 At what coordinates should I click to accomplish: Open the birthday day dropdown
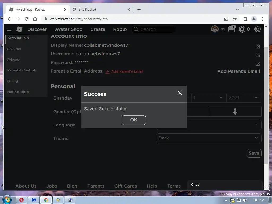coord(208,98)
